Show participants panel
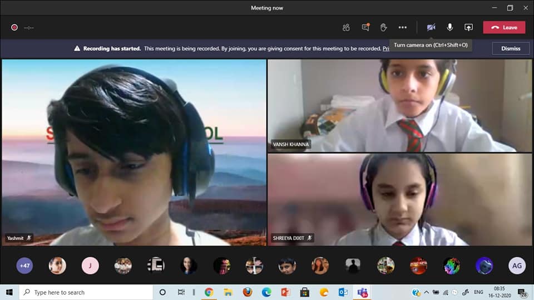This screenshot has width=534, height=300. [x=346, y=27]
